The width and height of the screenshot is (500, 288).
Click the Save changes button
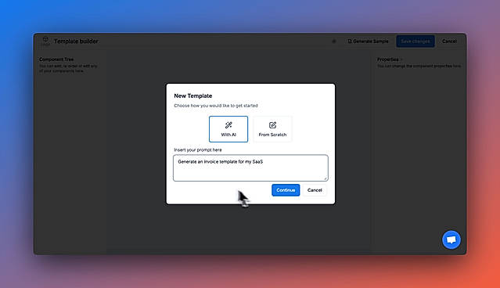(415, 41)
